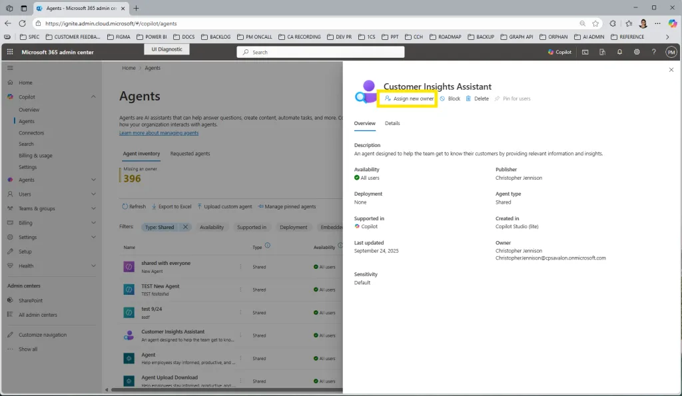The width and height of the screenshot is (682, 396).
Task: Go to Home in the sidebar
Action: click(x=25, y=83)
